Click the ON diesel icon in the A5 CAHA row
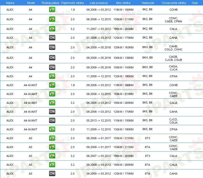The width and height of the screenshot is (203, 178). click(x=52, y=174)
